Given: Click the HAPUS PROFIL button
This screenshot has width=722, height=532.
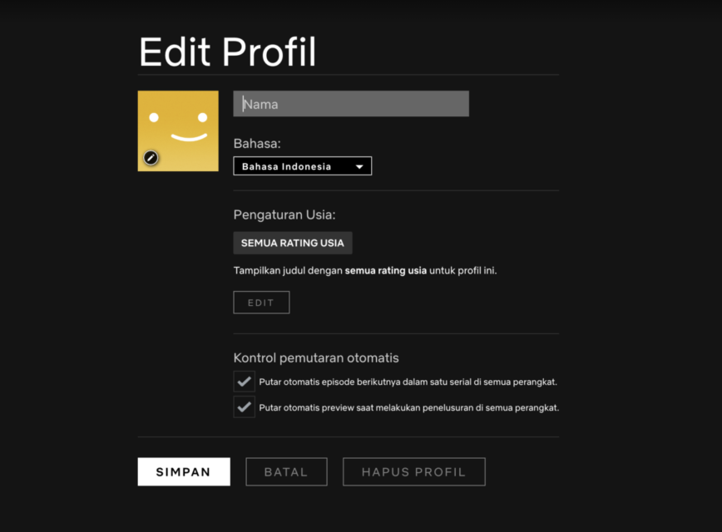Looking at the screenshot, I should click(414, 471).
